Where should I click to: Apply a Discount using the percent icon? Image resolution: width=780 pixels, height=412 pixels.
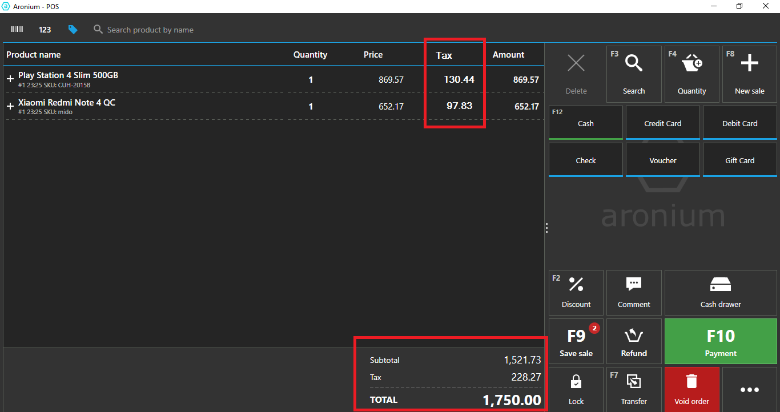pyautogui.click(x=576, y=293)
